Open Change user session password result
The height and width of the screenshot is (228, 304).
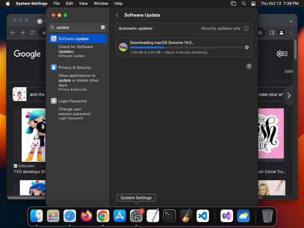click(77, 114)
